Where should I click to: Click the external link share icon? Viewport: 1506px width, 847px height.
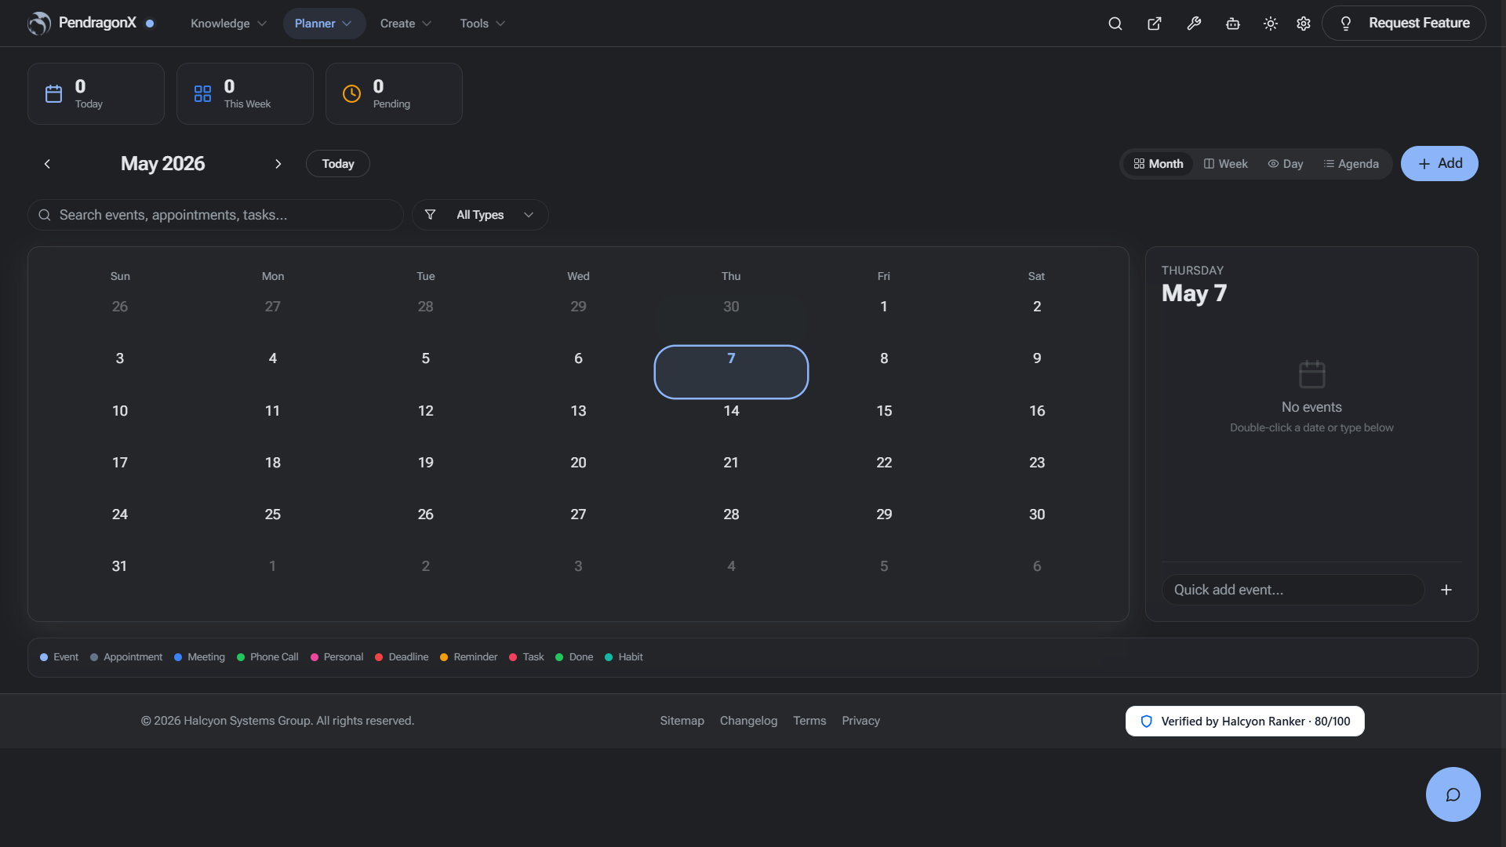click(1155, 24)
